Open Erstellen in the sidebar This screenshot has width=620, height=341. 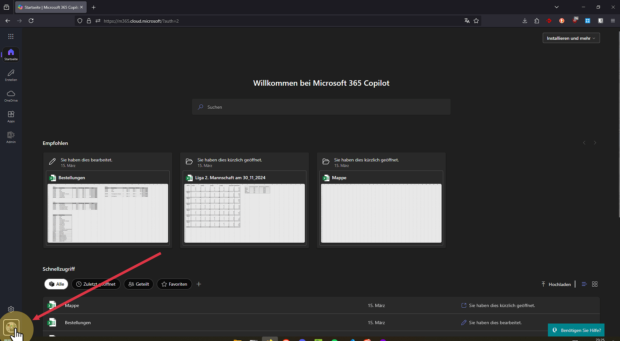11,75
